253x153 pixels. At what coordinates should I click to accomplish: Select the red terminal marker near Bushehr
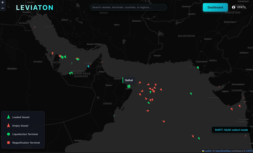35,27
